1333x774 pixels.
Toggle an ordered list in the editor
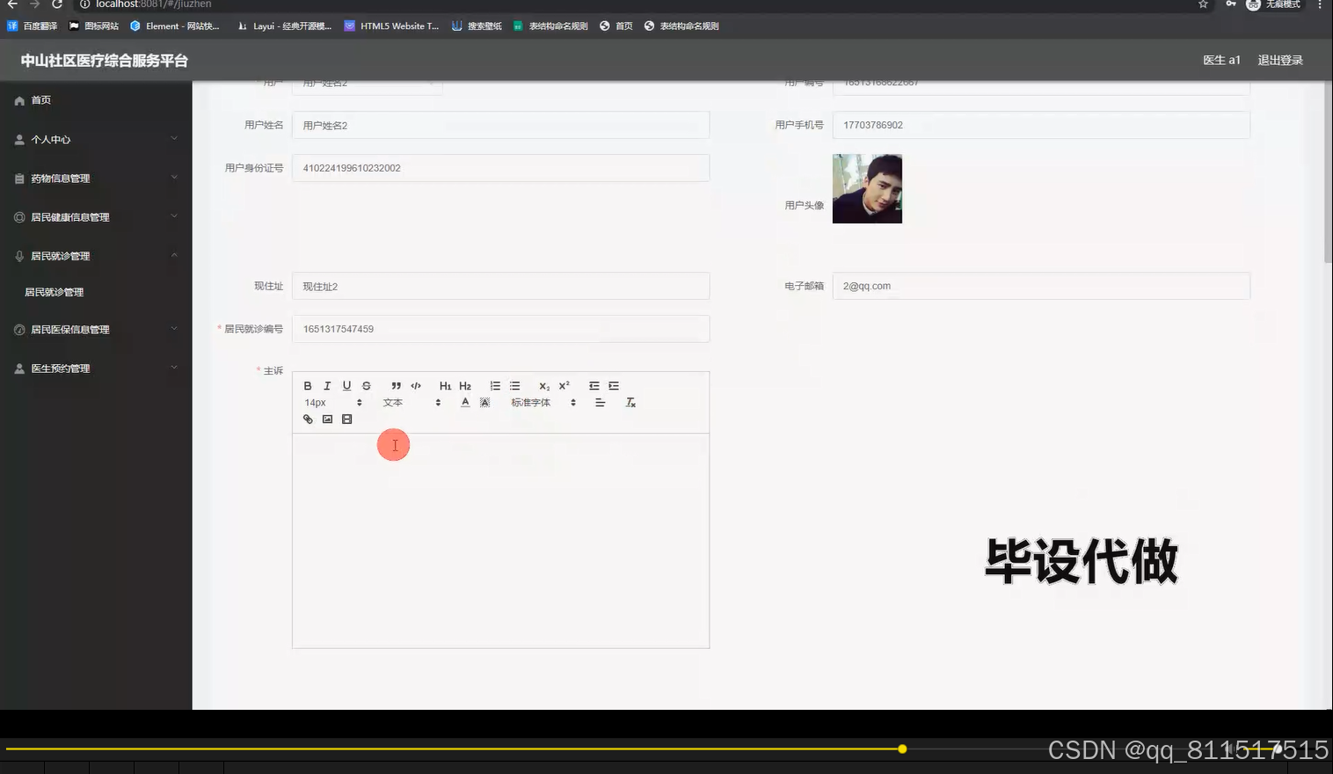tap(495, 385)
